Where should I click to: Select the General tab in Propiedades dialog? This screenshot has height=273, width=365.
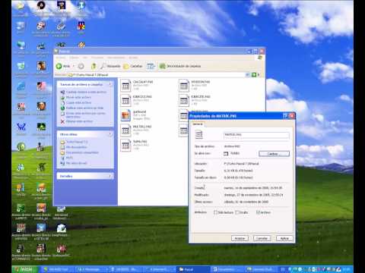198,124
